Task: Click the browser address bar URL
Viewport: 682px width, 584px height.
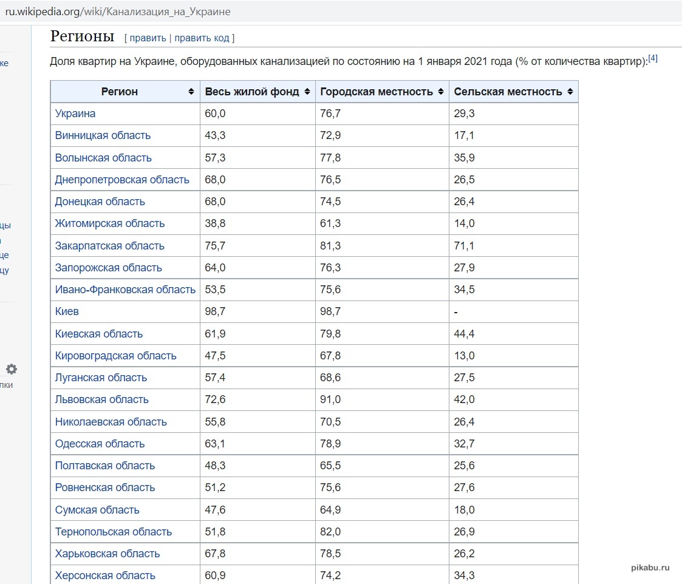Action: tap(118, 12)
